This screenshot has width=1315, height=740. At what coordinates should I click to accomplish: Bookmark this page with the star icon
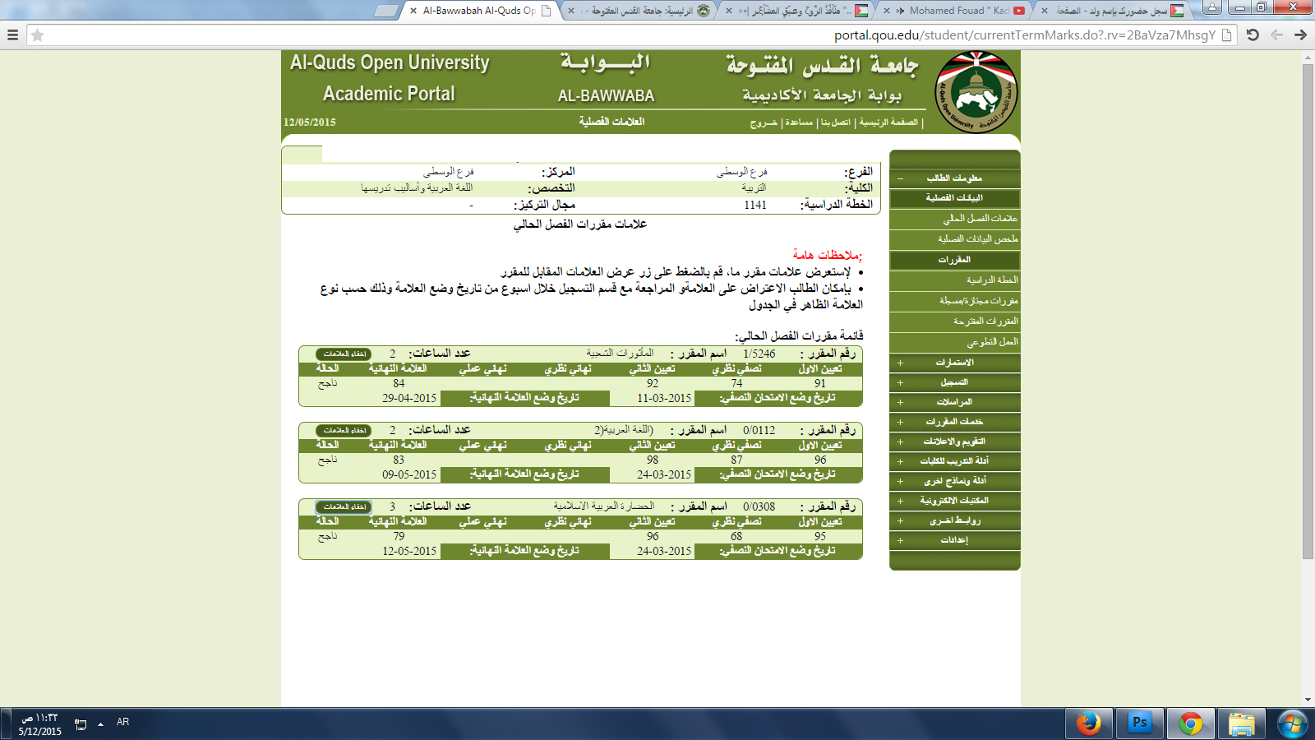37,35
